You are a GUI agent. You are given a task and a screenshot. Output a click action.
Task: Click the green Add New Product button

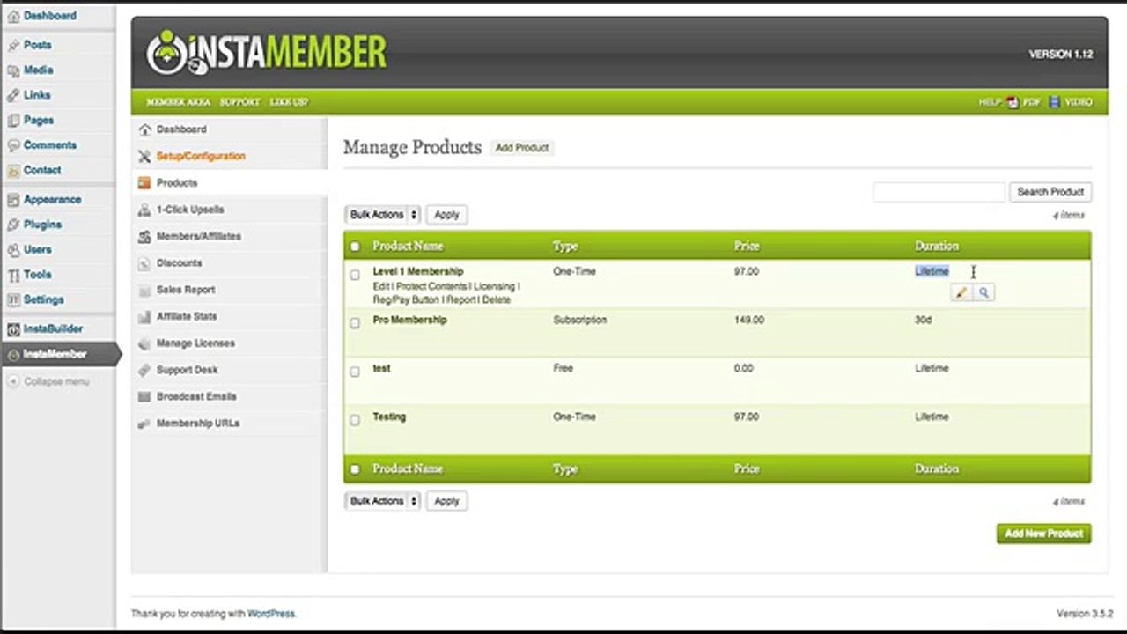1043,534
